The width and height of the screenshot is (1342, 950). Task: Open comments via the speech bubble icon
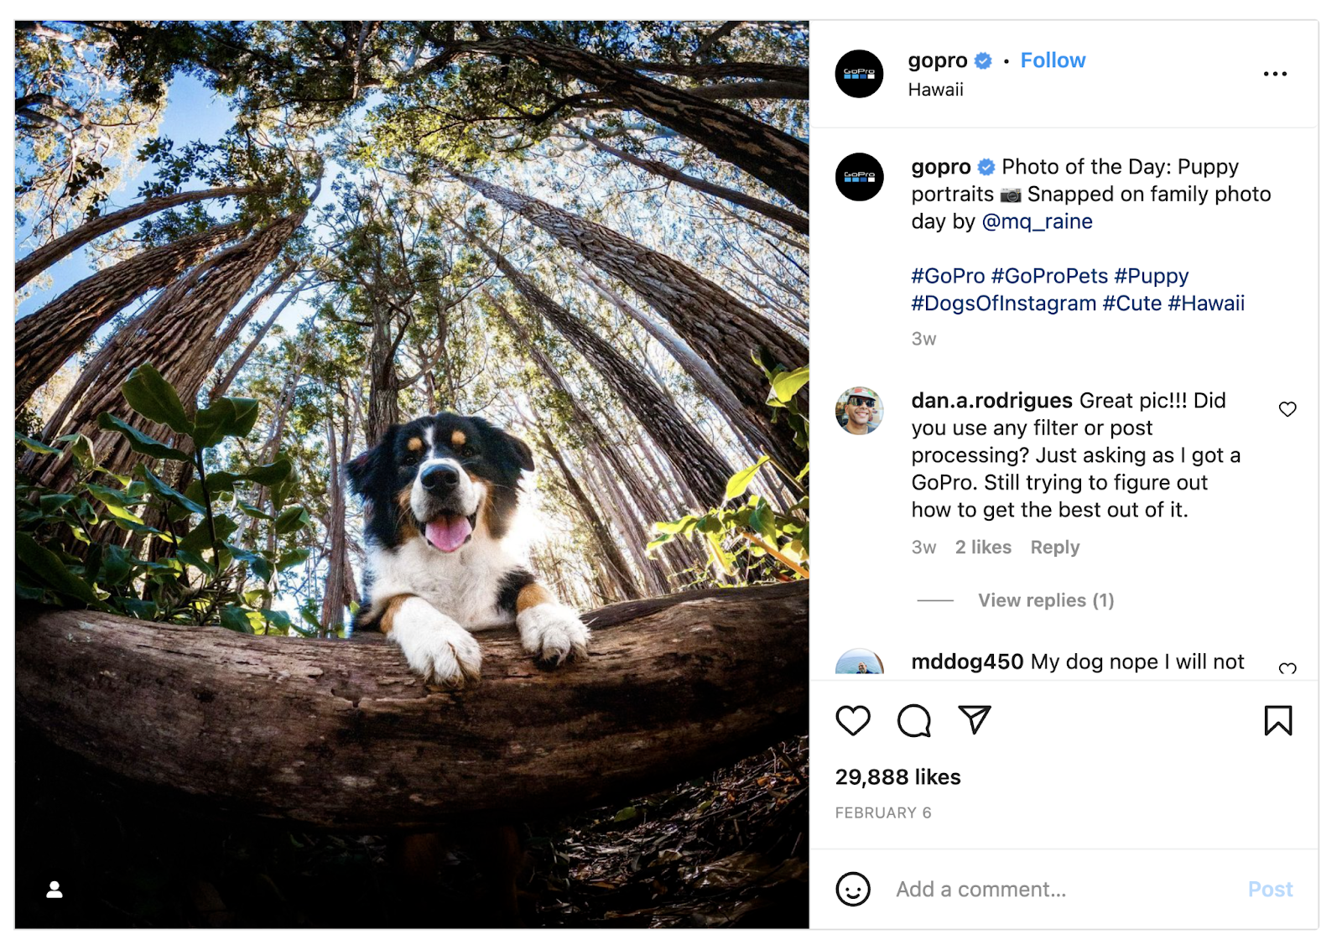(x=915, y=720)
